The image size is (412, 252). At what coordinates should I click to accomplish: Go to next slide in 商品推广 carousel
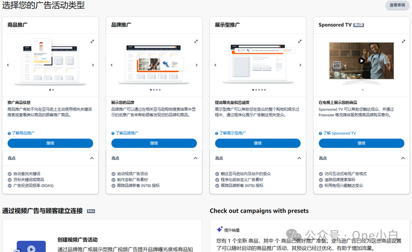click(94, 65)
